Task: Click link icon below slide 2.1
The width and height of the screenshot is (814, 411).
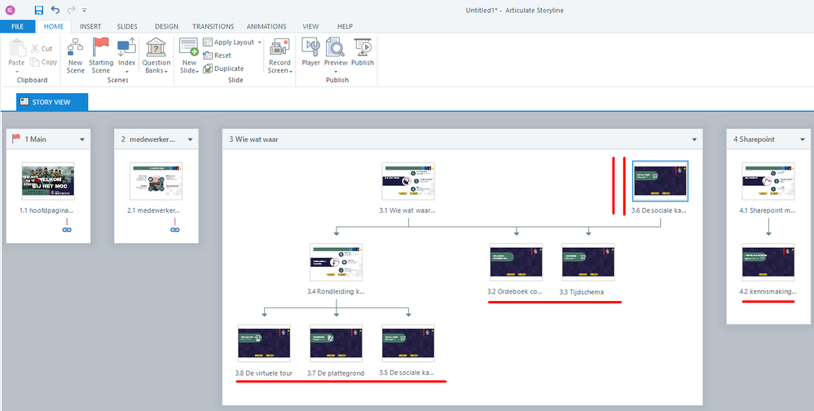Action: point(175,229)
